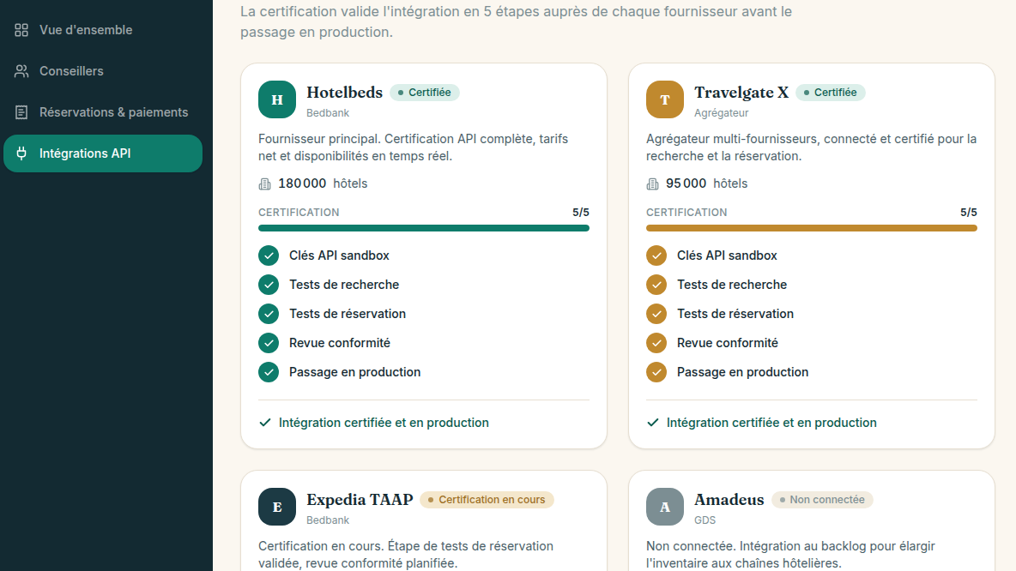
Task: Select Intégrations API menu item
Action: point(102,153)
